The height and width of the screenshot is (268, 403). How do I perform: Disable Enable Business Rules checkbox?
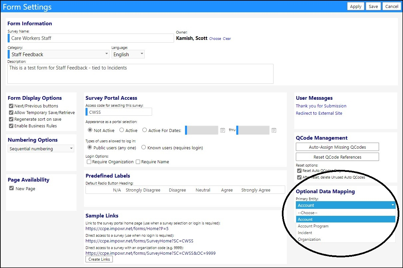[x=11, y=126]
